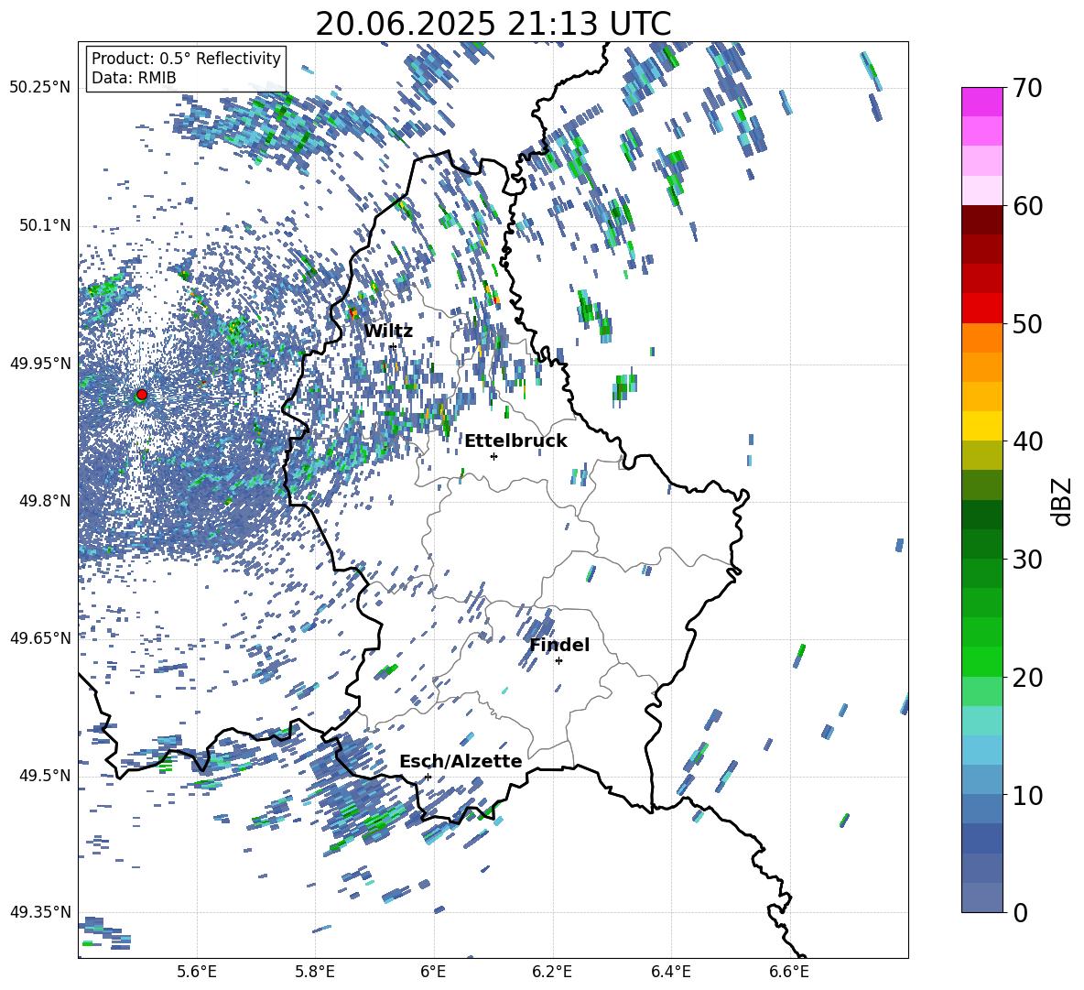The width and height of the screenshot is (1084, 990).
Task: Click the Product: 0.5° Reflectivity text
Action: (186, 59)
